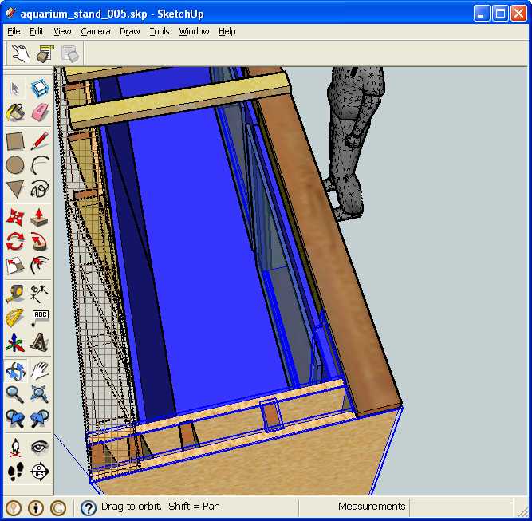This screenshot has width=532, height=521.
Task: Pick the Scale tool
Action: point(14,266)
